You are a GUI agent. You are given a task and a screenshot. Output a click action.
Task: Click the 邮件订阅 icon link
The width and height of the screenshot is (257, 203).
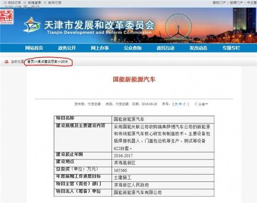point(54,3)
